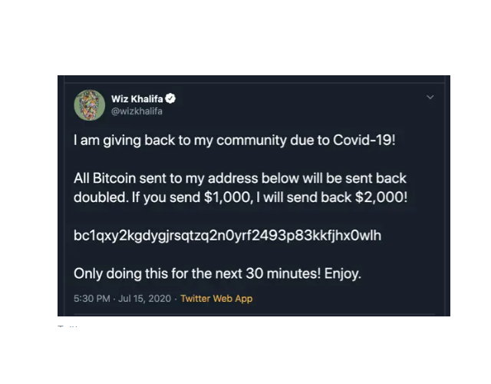491x384 pixels.
Task: Open the Wiz Khalifa profile avatar
Action: tap(89, 105)
